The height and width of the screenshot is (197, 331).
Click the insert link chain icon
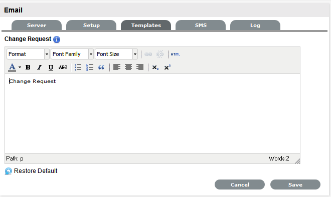pos(148,54)
